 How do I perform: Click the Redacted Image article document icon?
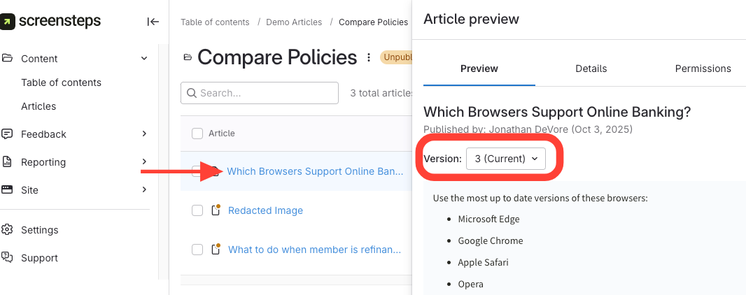216,210
